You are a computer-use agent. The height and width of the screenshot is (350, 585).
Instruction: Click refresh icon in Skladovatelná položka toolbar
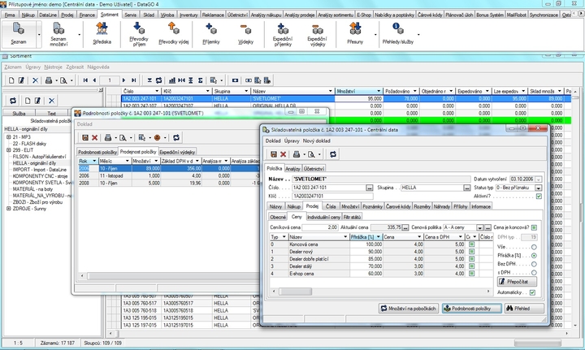tap(333, 154)
